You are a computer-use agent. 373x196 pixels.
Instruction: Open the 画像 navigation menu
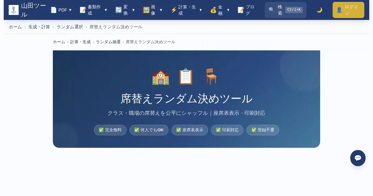point(153,10)
